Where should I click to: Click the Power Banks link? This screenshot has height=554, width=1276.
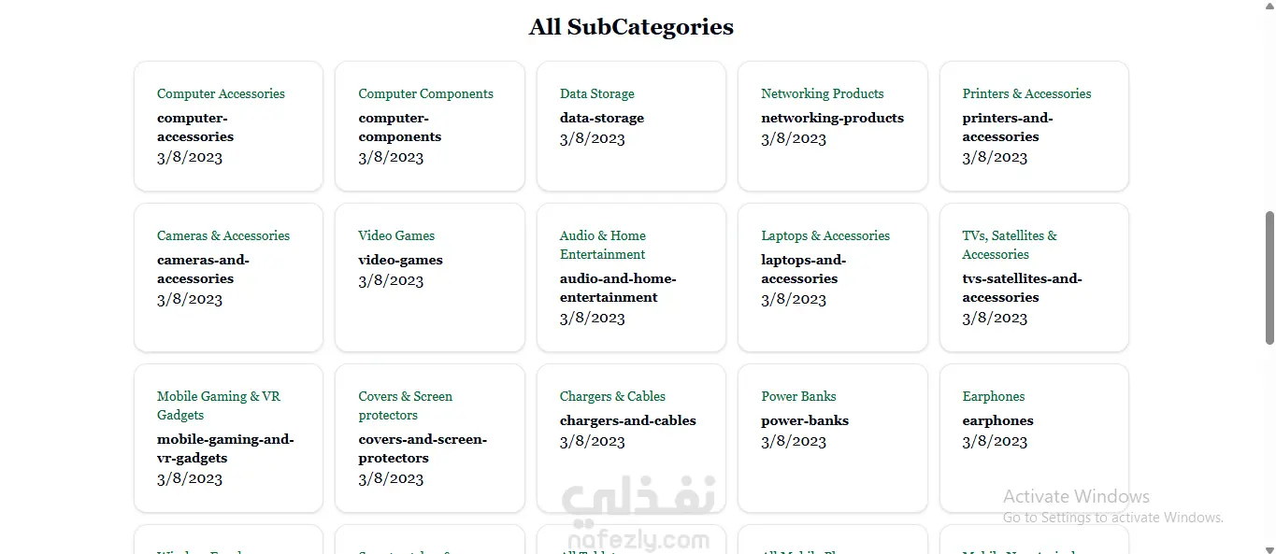pos(798,396)
